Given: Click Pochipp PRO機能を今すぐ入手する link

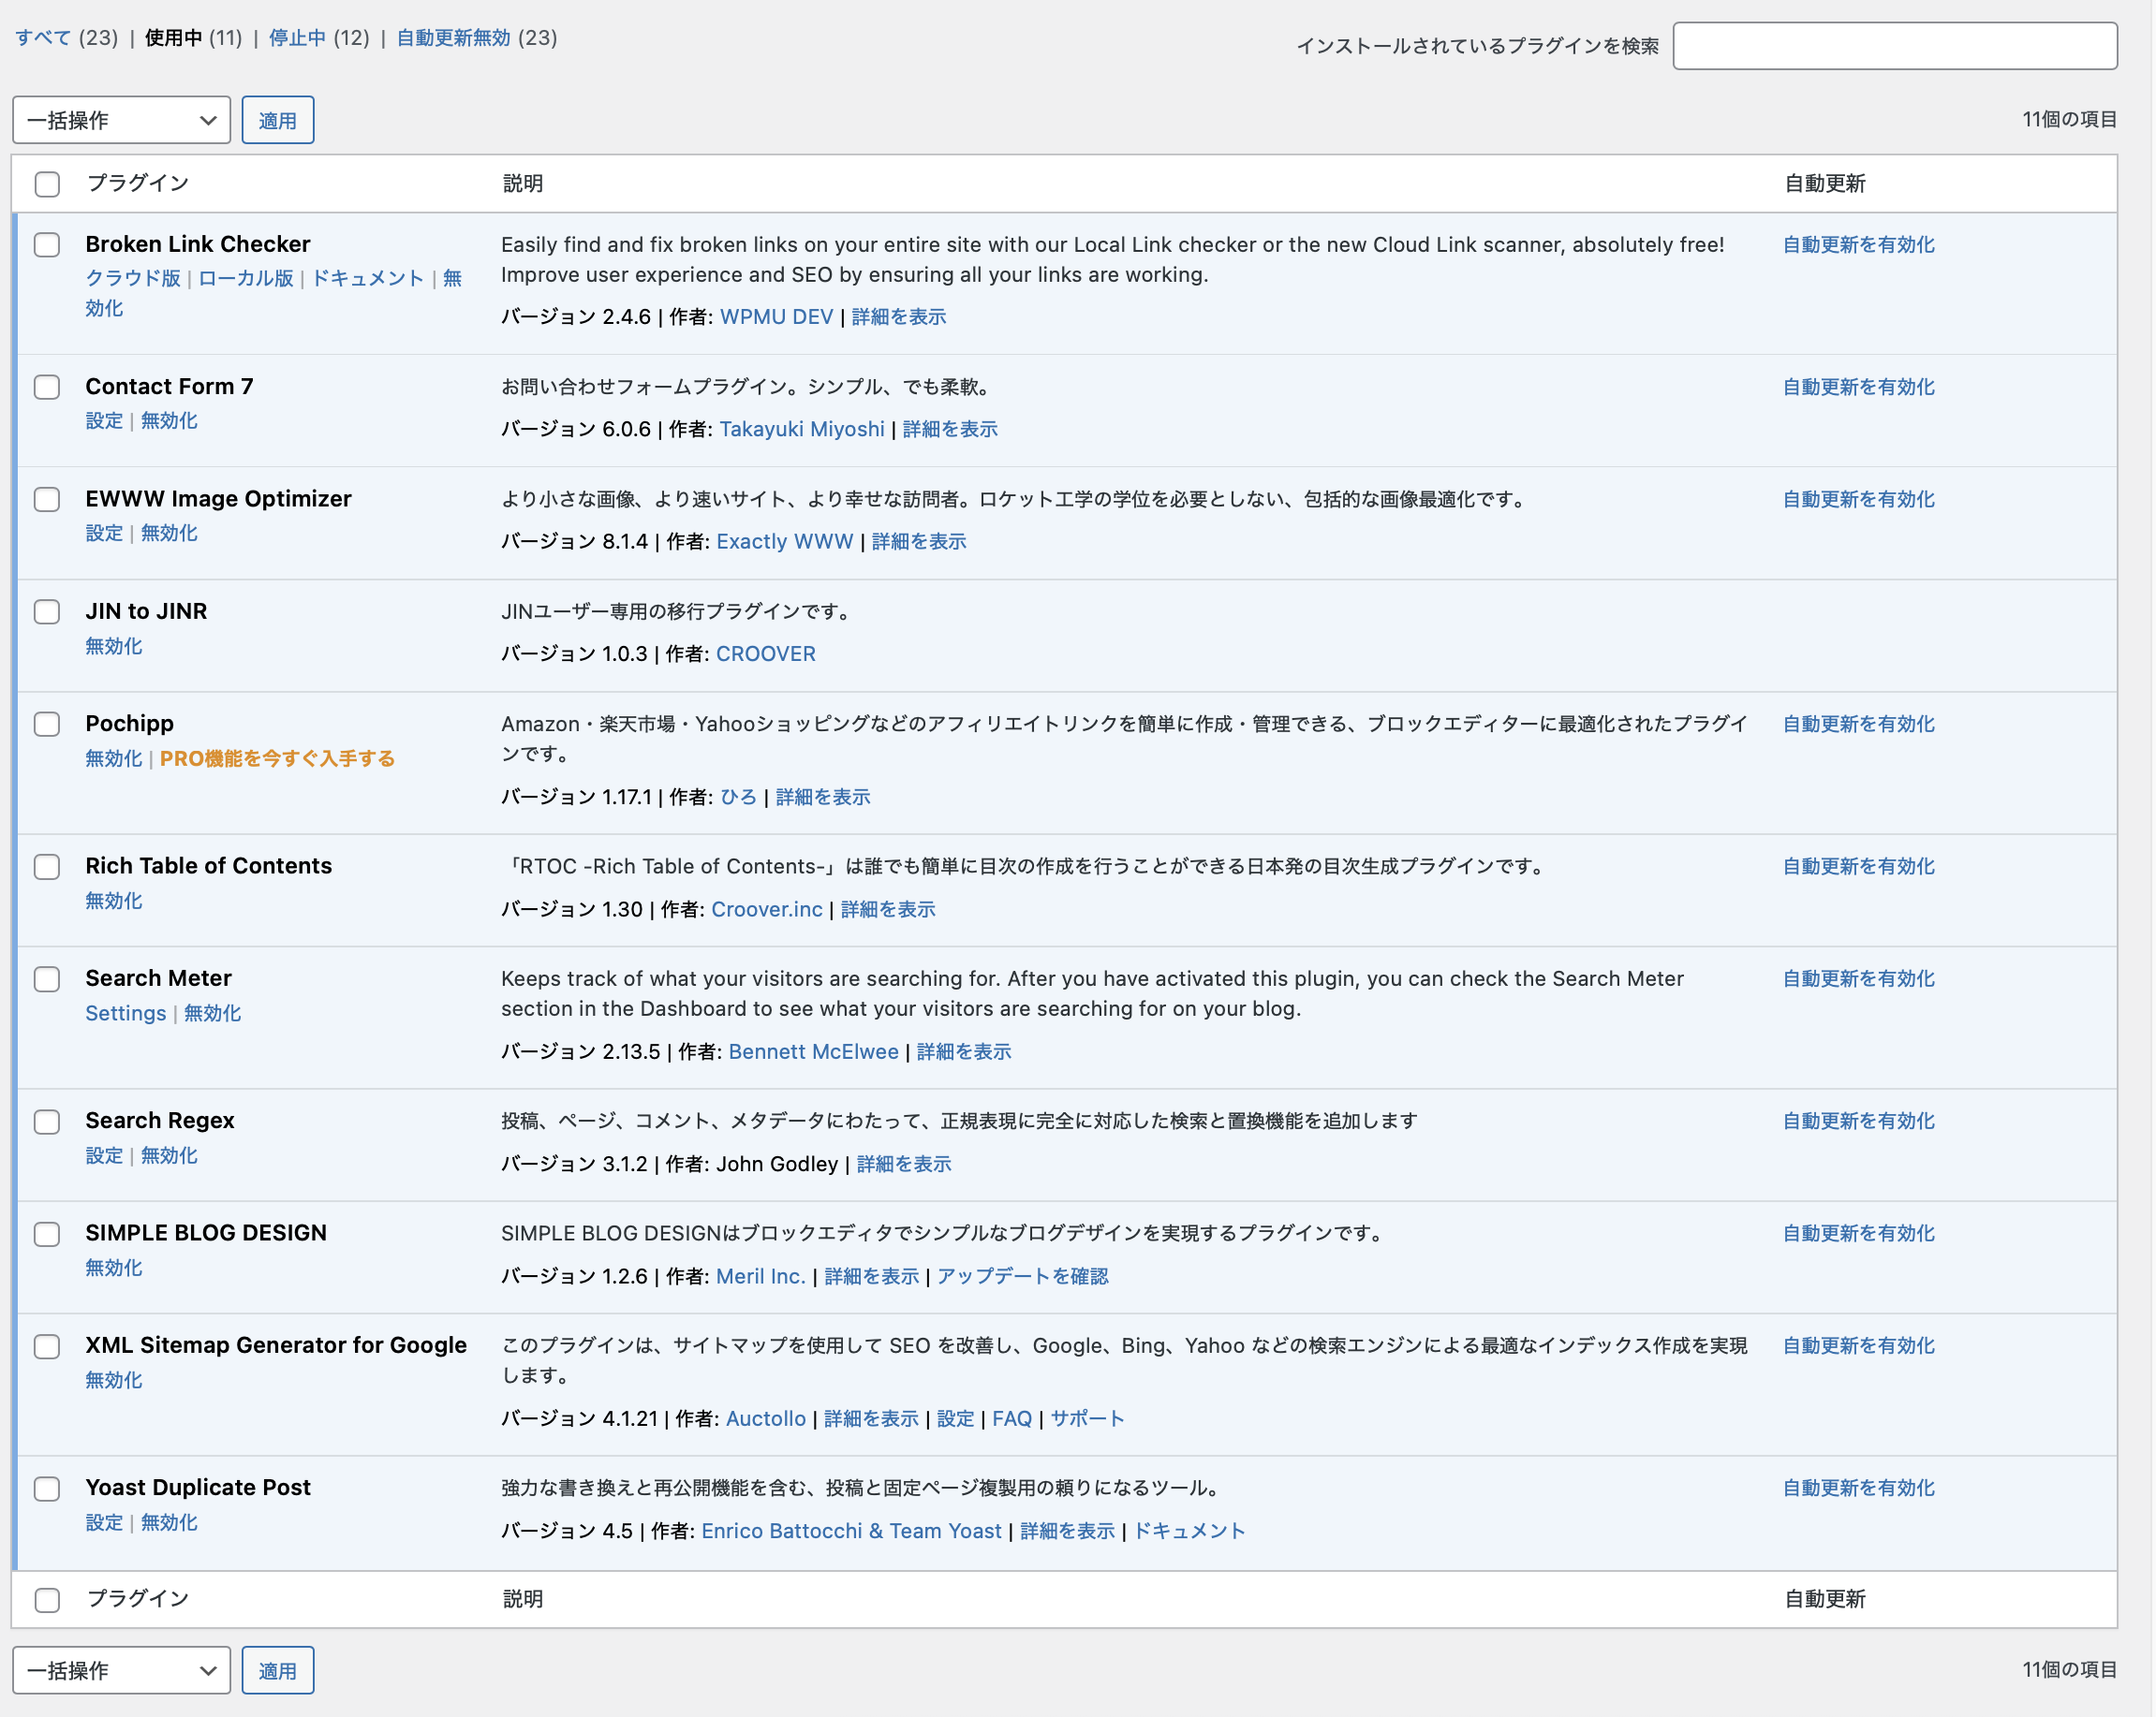Looking at the screenshot, I should pos(277,758).
